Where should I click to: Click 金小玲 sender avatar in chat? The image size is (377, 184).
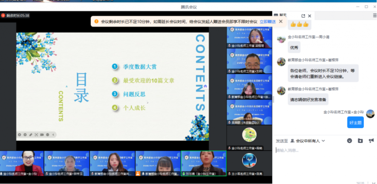click(370, 114)
